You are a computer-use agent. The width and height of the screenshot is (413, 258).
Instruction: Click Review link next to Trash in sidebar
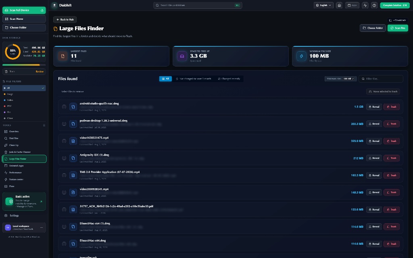(40, 72)
